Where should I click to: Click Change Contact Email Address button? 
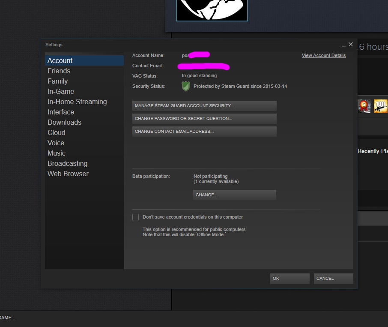[x=204, y=132]
